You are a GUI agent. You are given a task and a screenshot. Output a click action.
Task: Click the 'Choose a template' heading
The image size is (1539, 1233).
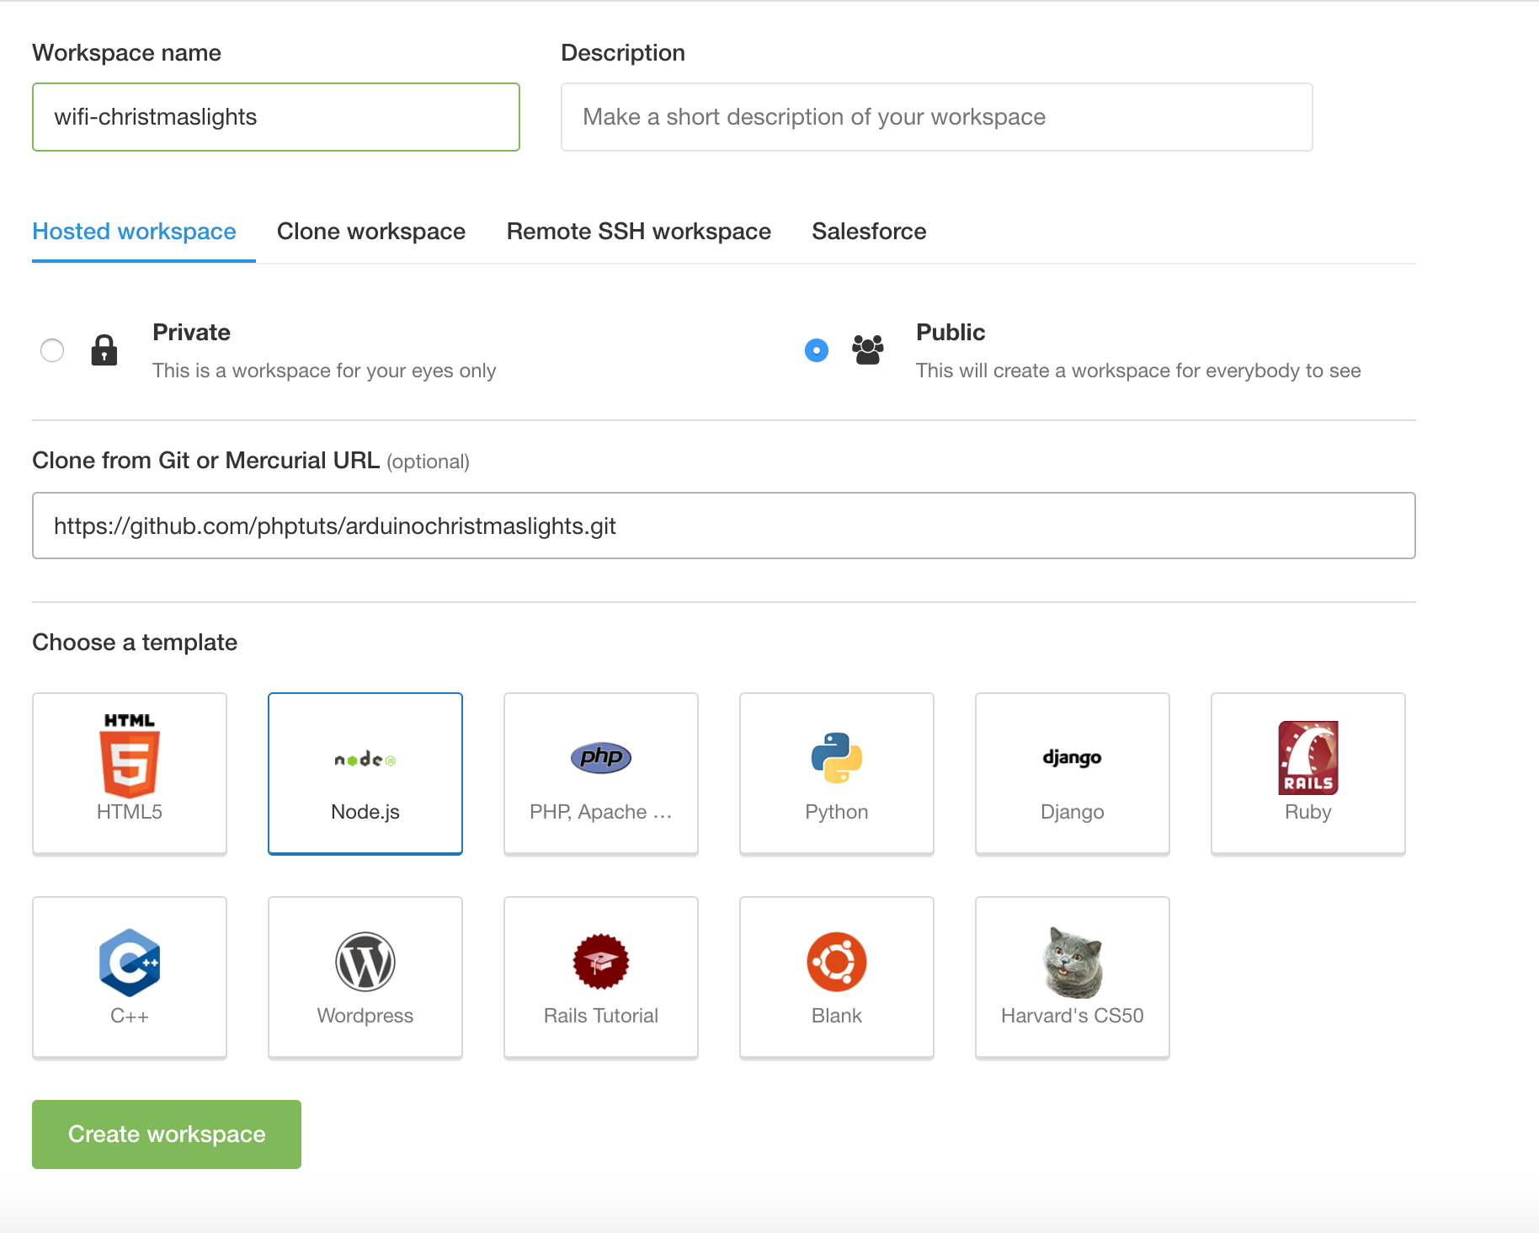135,643
